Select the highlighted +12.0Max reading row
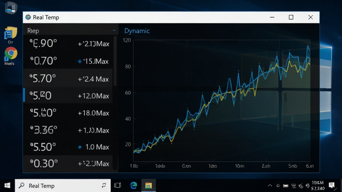 [68, 96]
